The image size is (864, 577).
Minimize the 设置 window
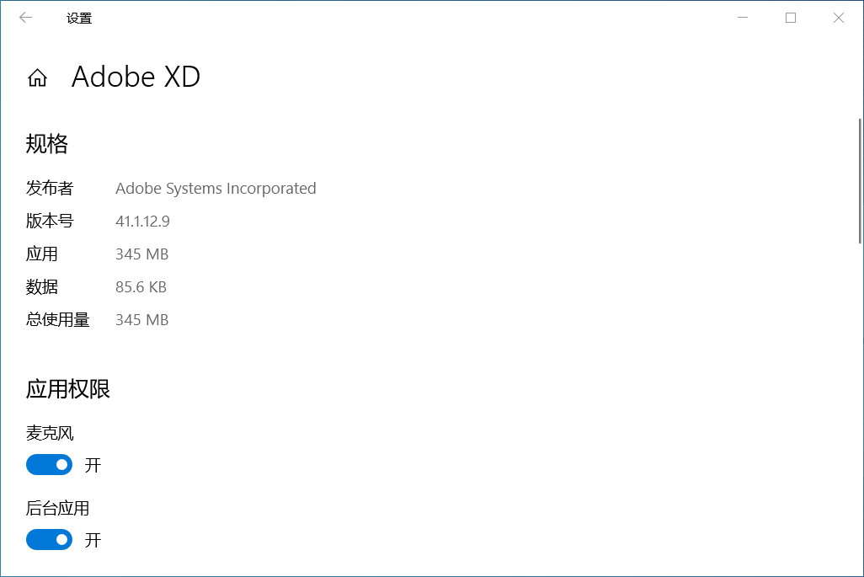742,18
